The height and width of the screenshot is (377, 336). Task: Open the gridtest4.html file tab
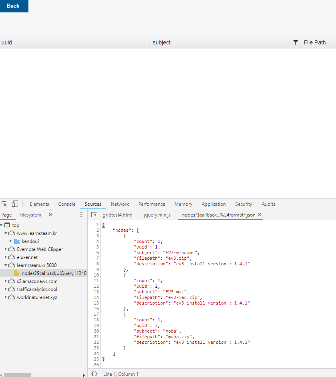point(117,215)
